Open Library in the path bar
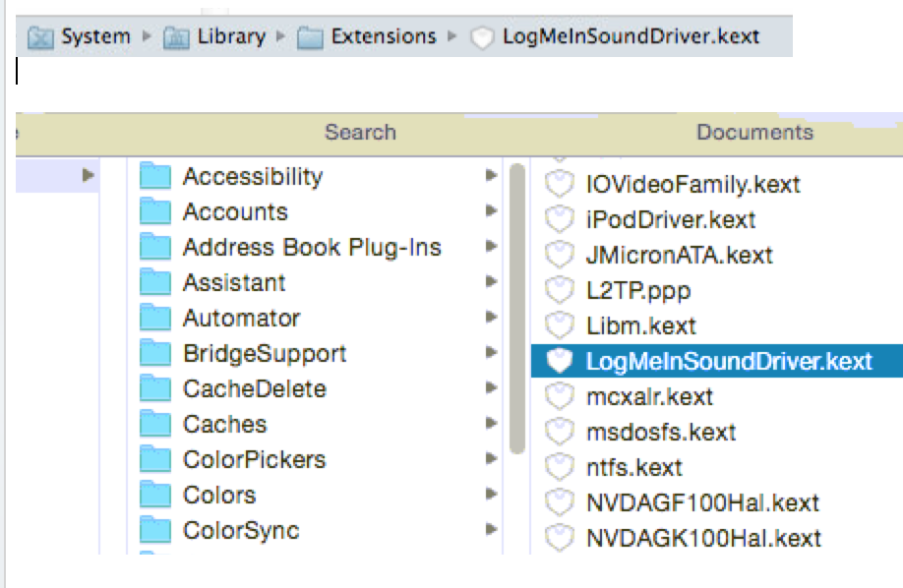The width and height of the screenshot is (903, 588). click(x=231, y=37)
